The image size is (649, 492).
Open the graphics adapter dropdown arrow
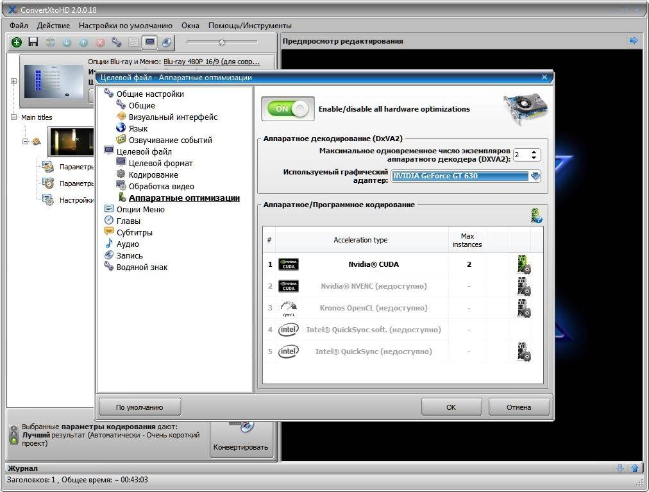tap(535, 176)
